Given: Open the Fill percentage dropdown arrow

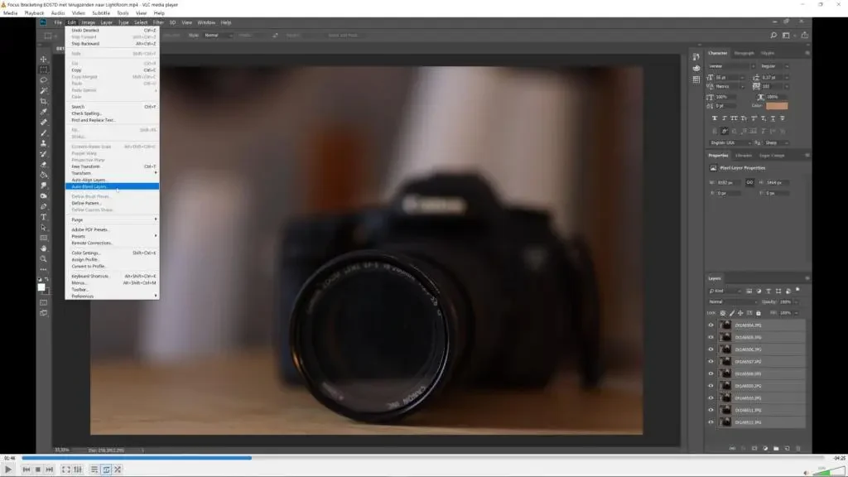Looking at the screenshot, I should coord(796,313).
